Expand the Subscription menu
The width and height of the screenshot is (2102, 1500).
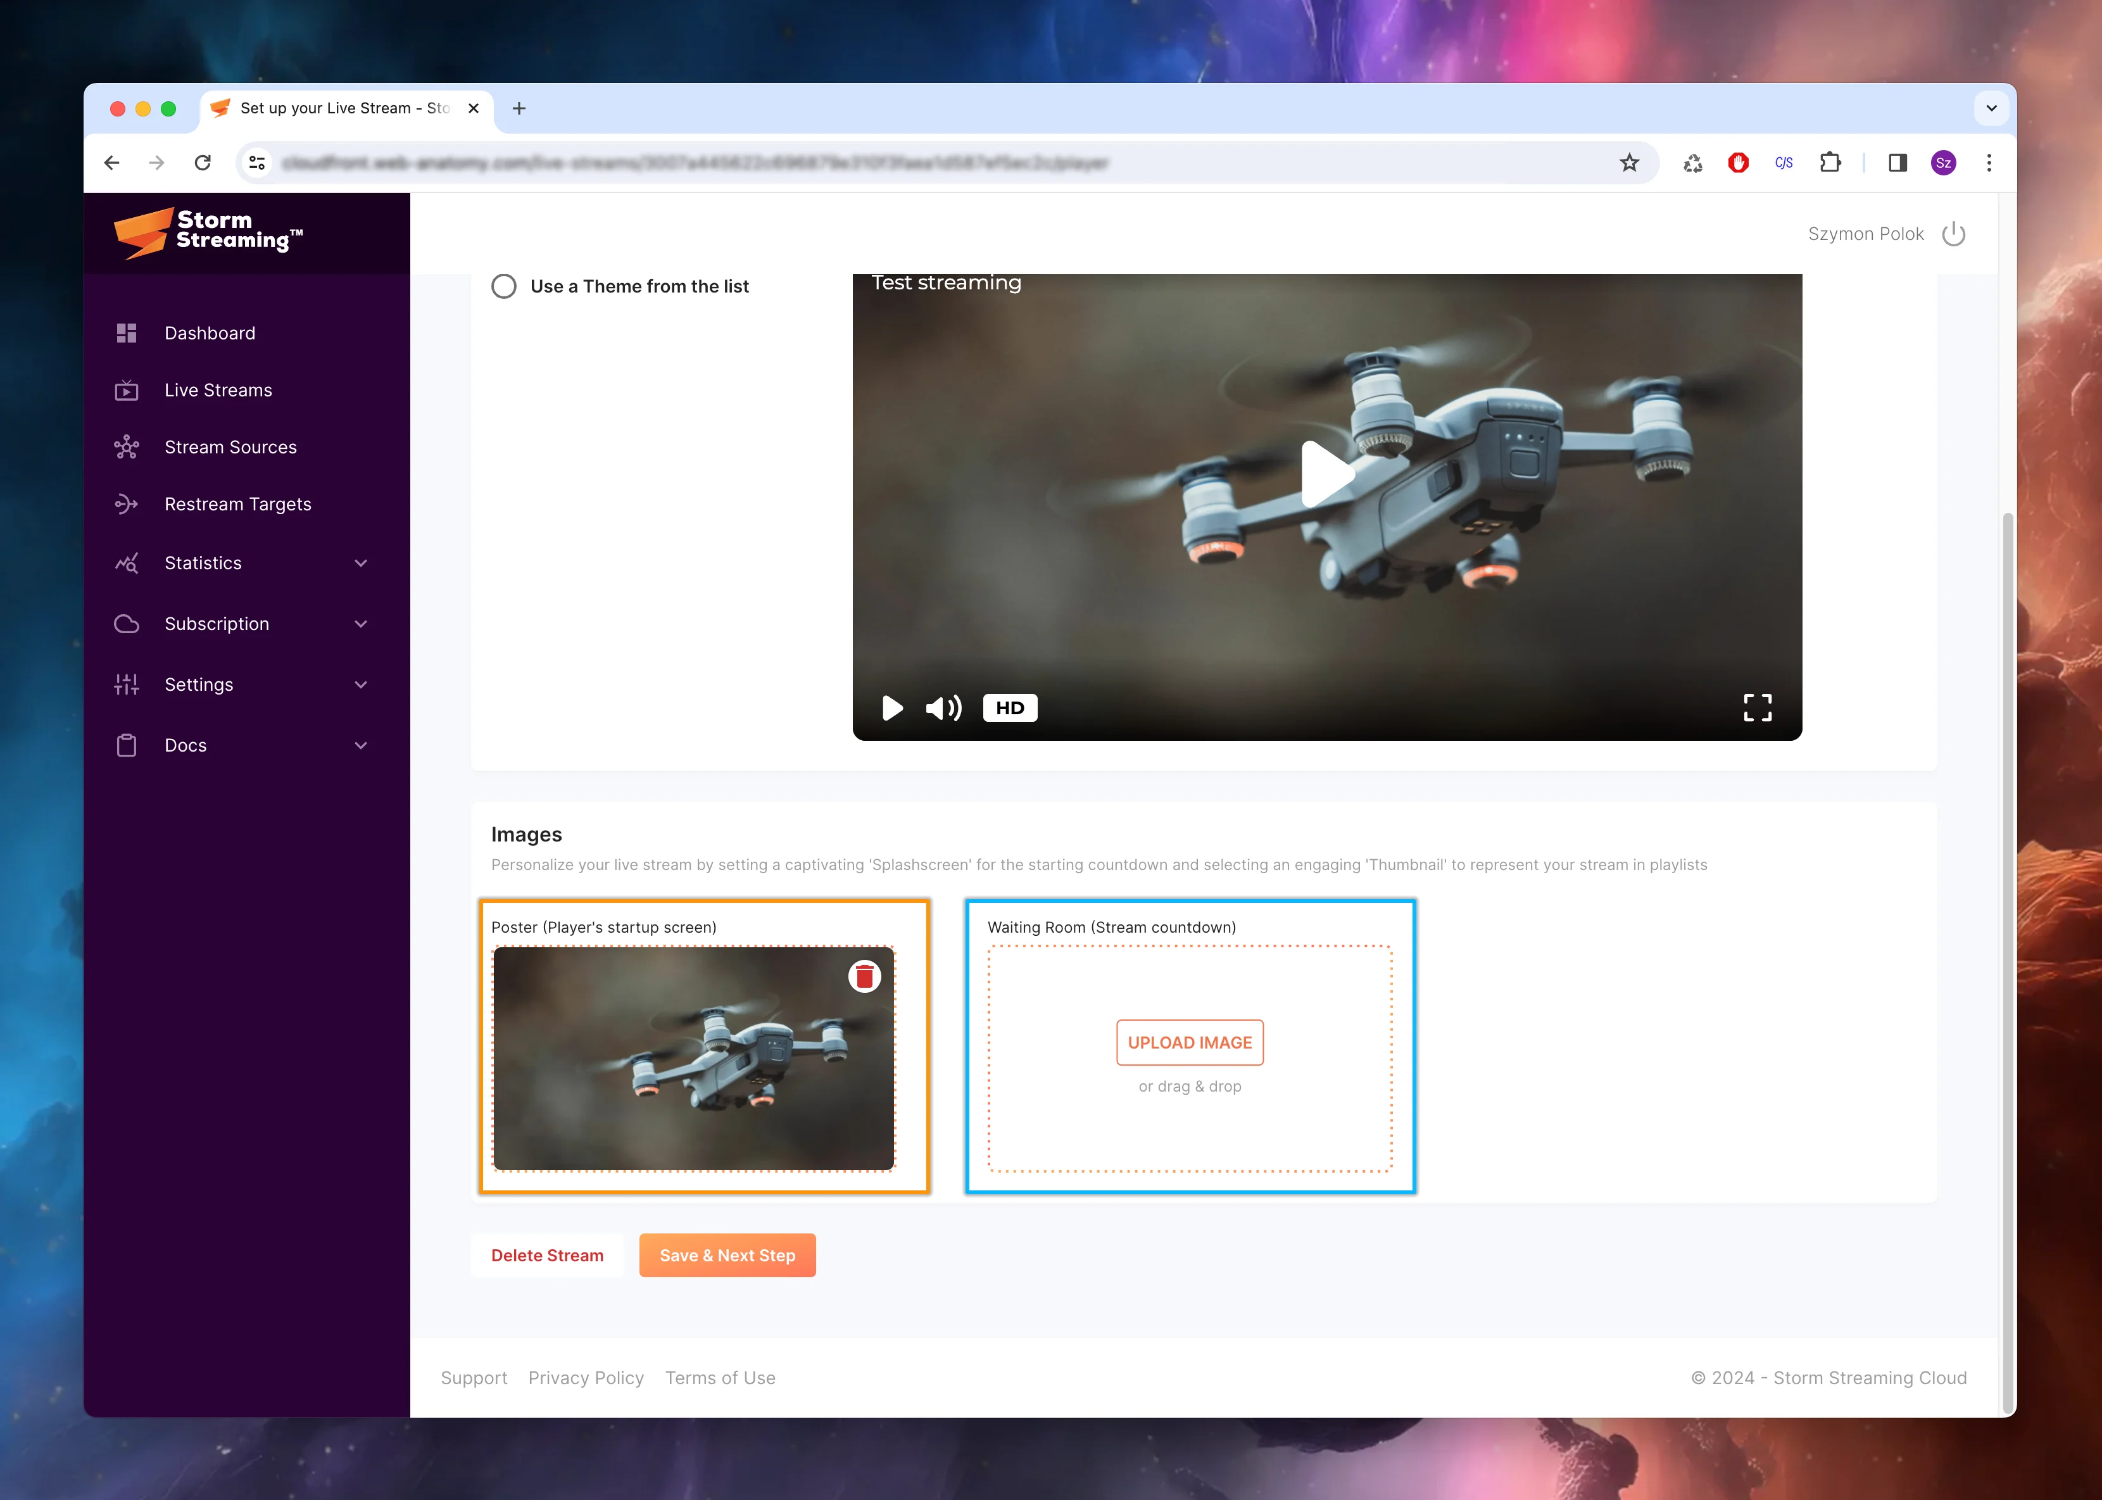tap(216, 624)
